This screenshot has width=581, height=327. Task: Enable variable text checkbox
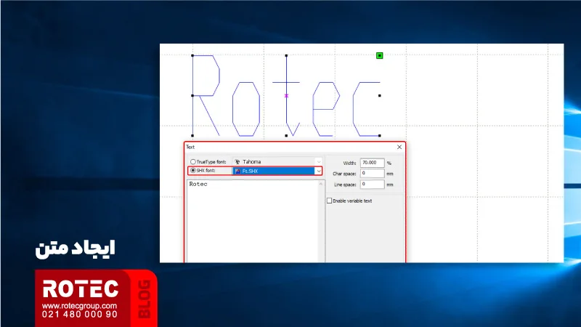[329, 201]
